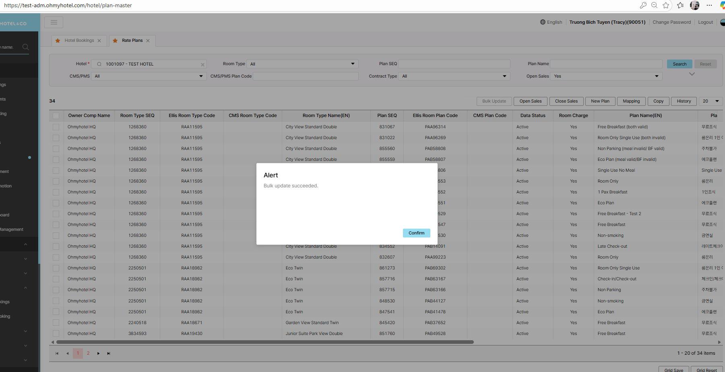Click the globe English language icon

click(543, 22)
